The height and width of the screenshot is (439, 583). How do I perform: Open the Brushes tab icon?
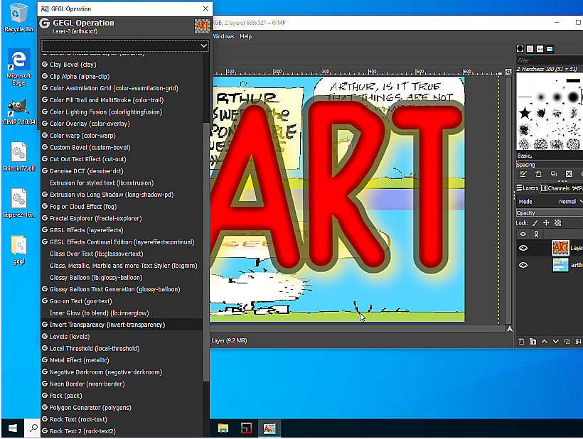click(x=520, y=48)
